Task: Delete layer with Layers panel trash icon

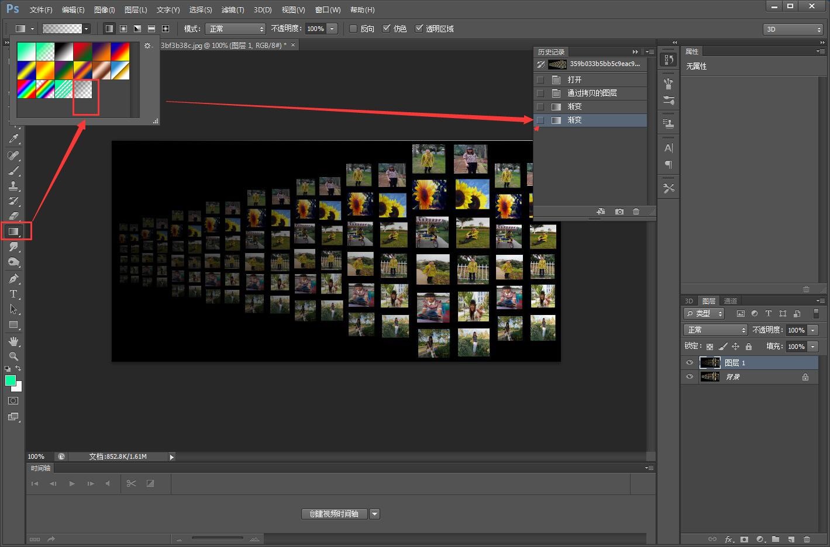Action: (807, 539)
